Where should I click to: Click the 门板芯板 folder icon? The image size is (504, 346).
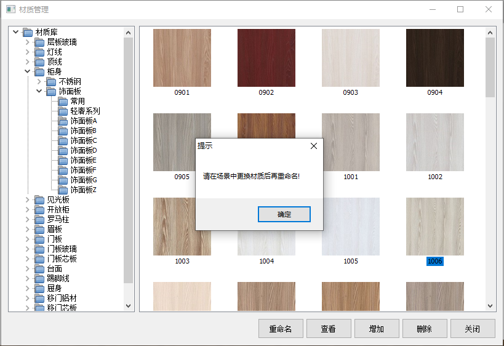pyautogui.click(x=39, y=259)
